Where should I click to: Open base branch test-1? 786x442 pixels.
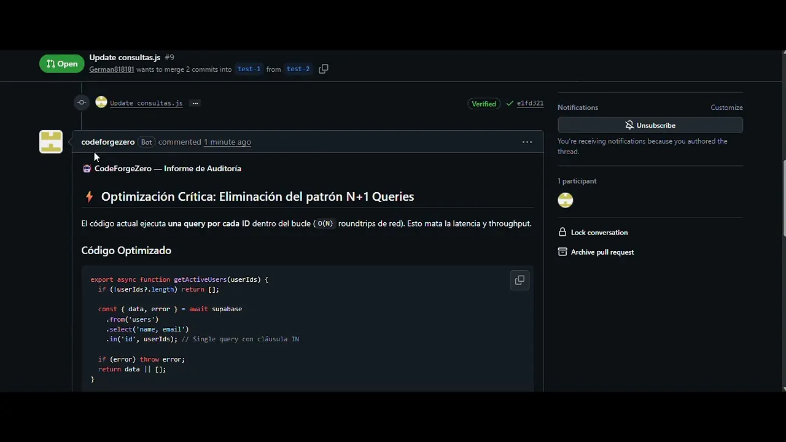249,69
